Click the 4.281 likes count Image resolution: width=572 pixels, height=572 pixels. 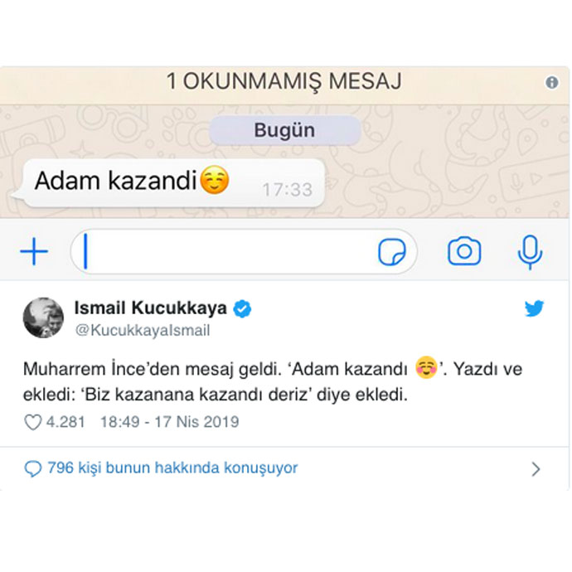65,422
